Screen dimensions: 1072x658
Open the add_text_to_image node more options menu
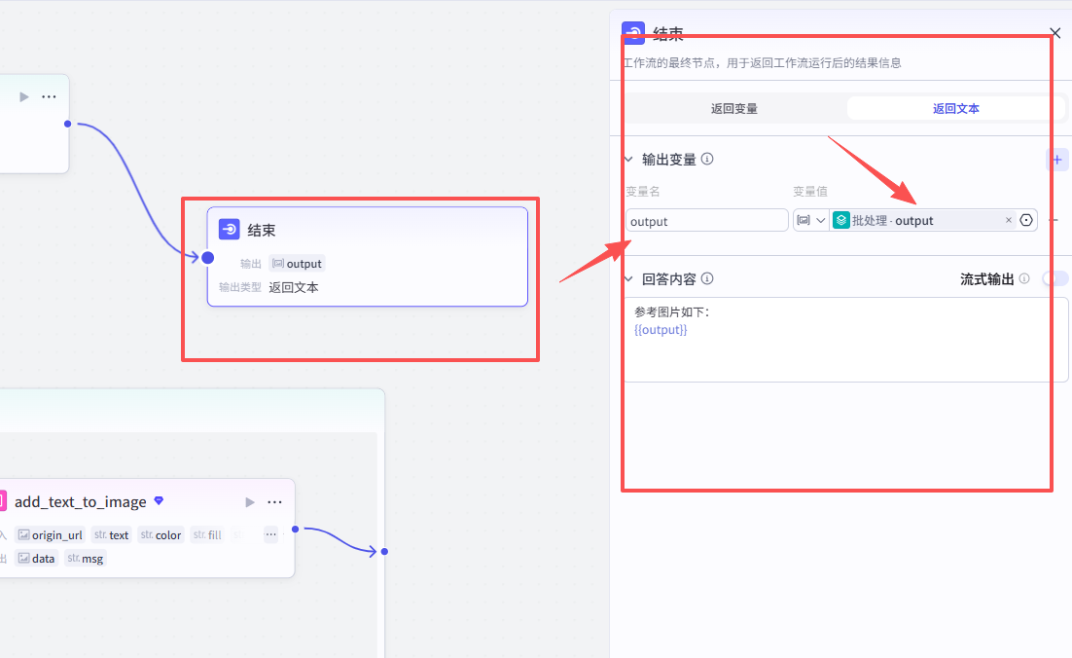(x=275, y=502)
